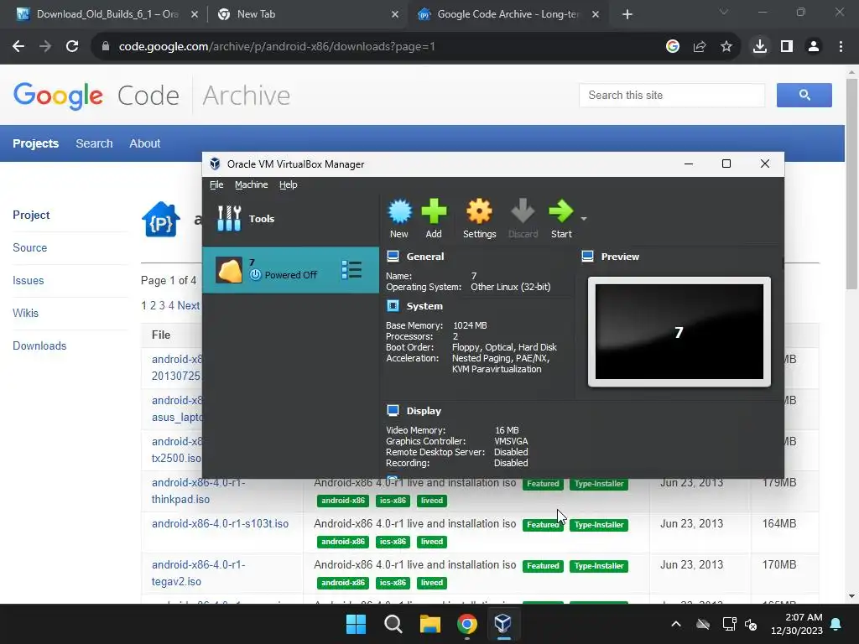
Task: Click the Display section icon
Action: click(x=393, y=410)
